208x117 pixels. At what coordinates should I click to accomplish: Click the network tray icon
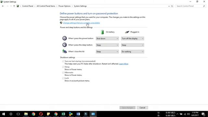click(185, 114)
